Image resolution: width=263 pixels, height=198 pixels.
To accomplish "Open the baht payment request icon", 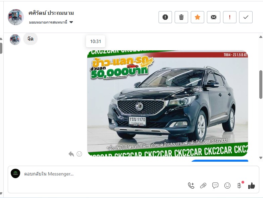I will pos(239,186).
